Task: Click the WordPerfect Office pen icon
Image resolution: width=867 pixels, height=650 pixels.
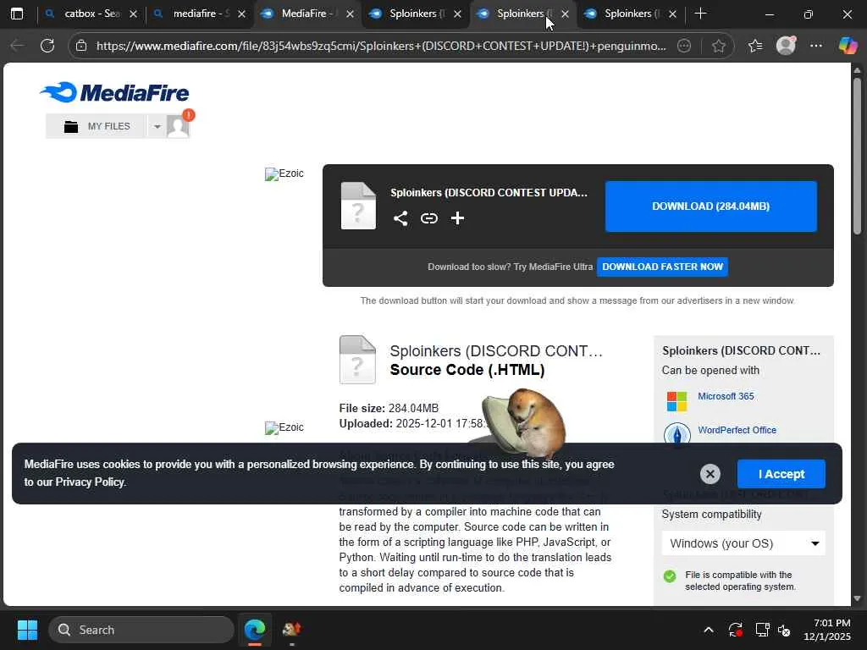Action: coord(676,433)
